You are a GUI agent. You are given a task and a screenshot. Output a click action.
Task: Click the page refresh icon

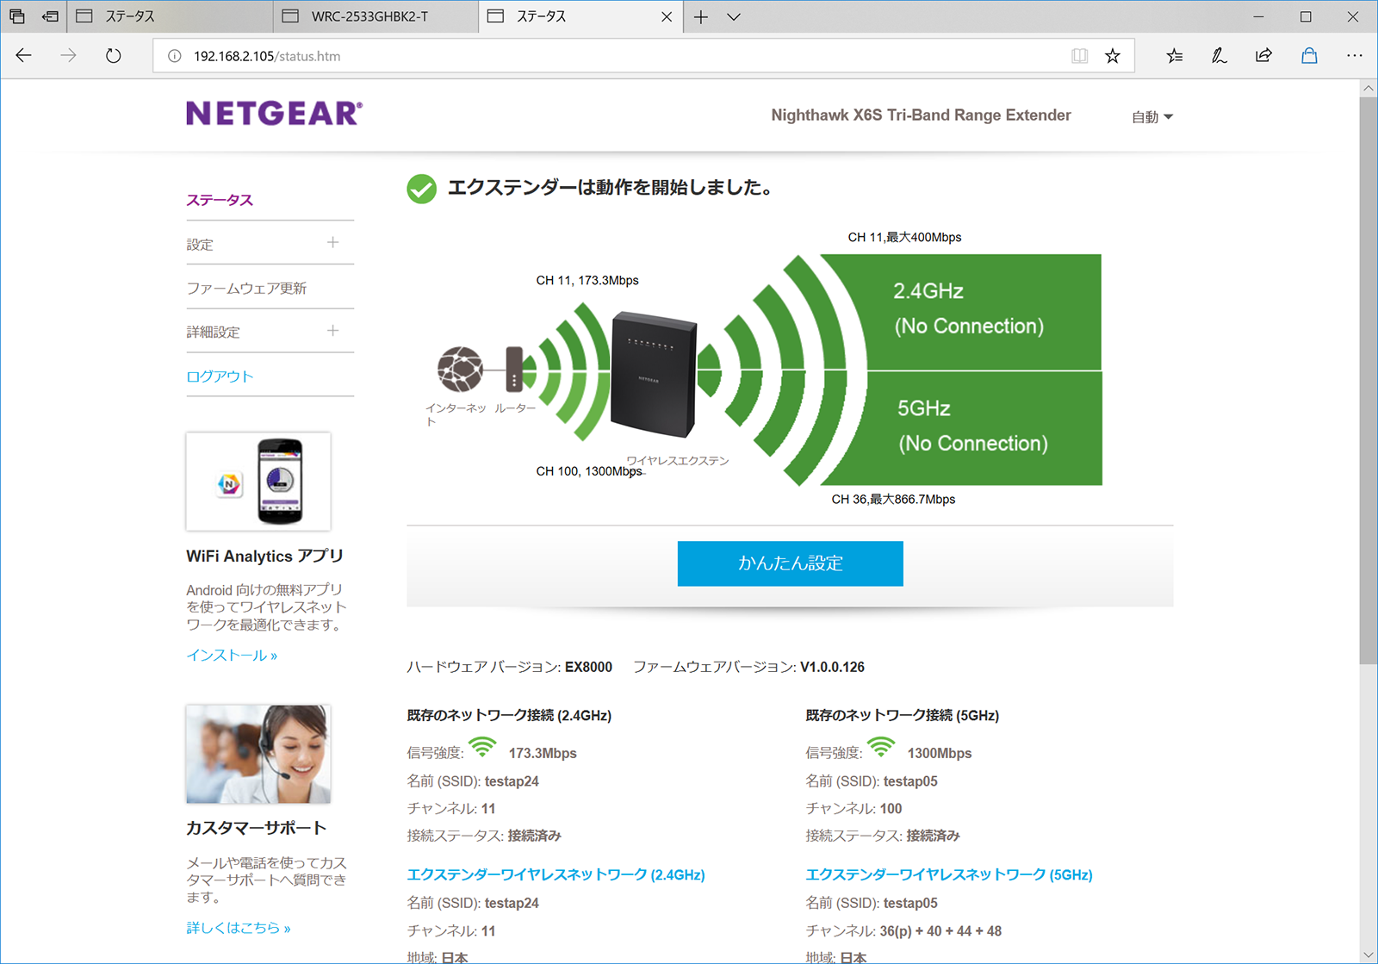pyautogui.click(x=113, y=55)
